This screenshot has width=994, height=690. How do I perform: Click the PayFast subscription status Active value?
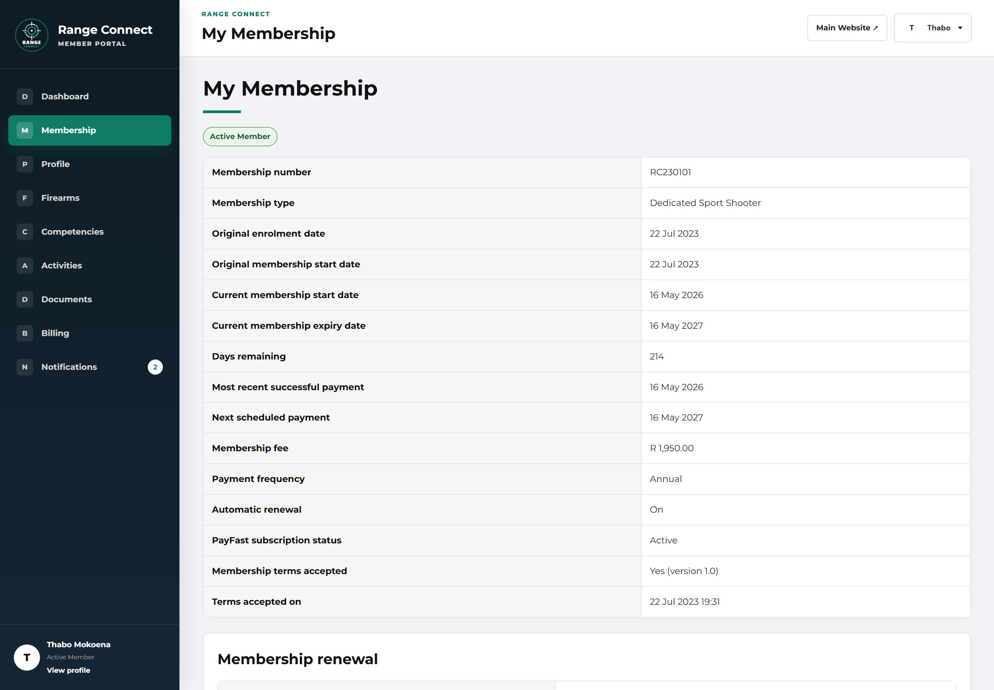pos(664,540)
